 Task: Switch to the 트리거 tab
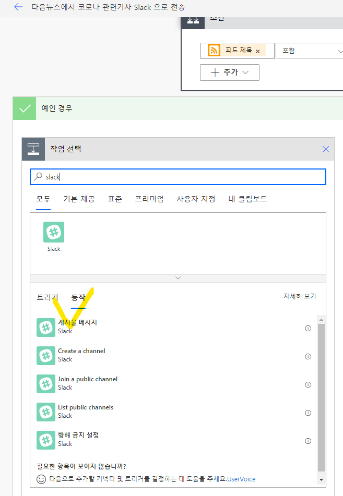click(48, 297)
